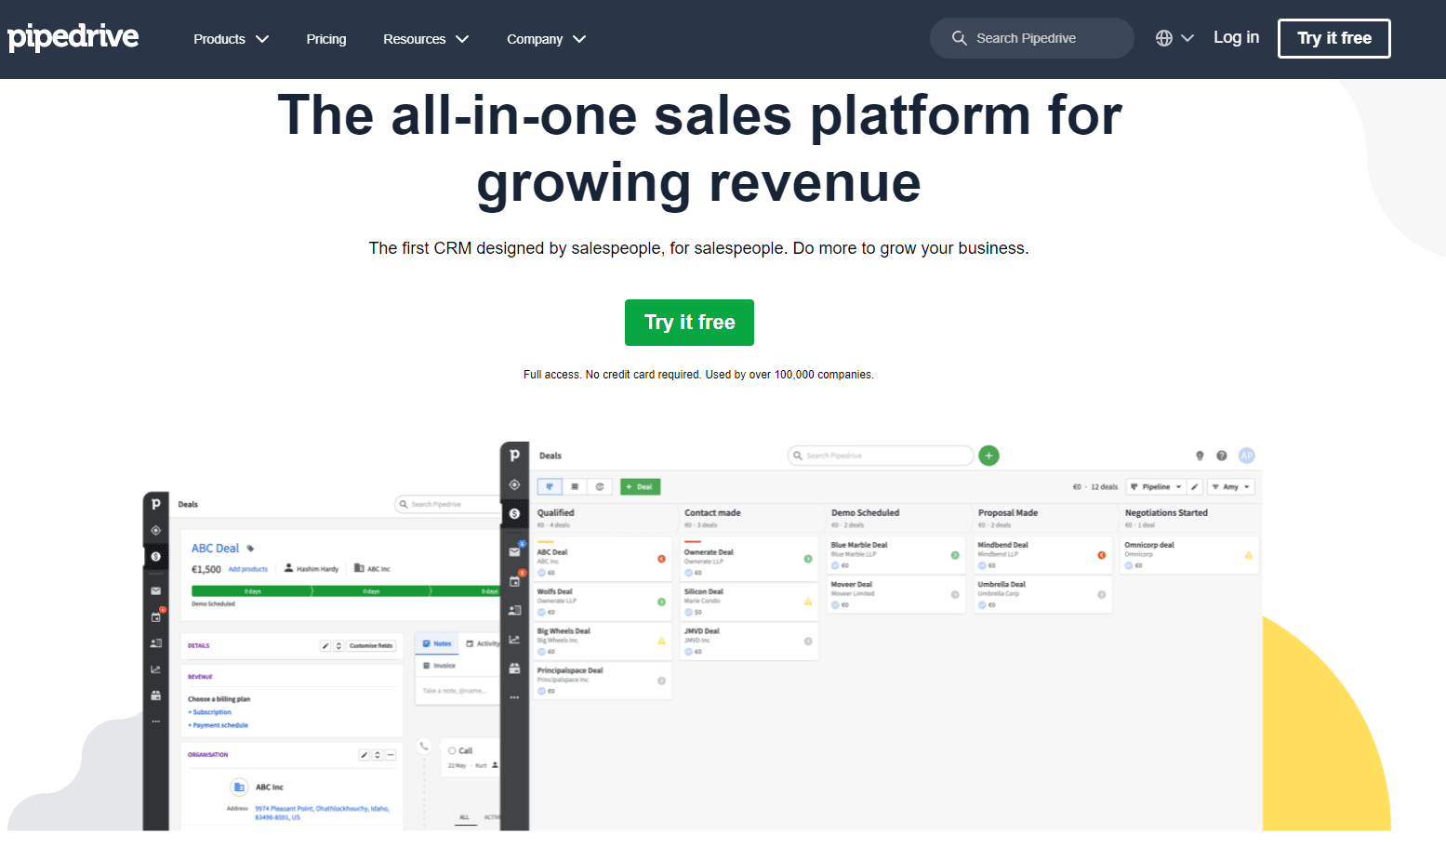Image resolution: width=1446 pixels, height=847 pixels.
Task: Open the Log in page
Action: point(1236,37)
